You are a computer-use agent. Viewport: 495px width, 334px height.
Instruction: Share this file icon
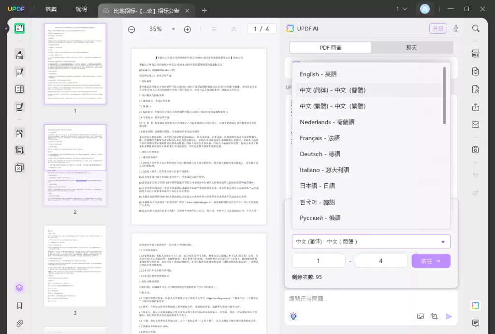476,107
